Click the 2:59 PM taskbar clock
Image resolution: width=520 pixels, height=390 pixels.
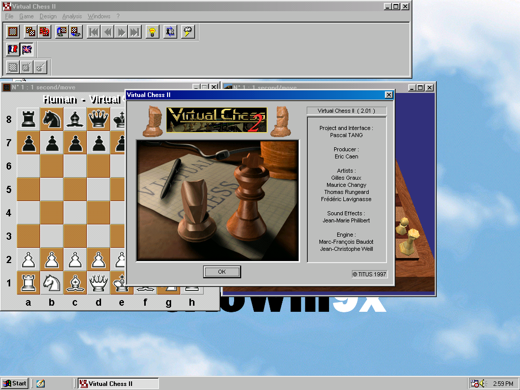tap(503, 384)
